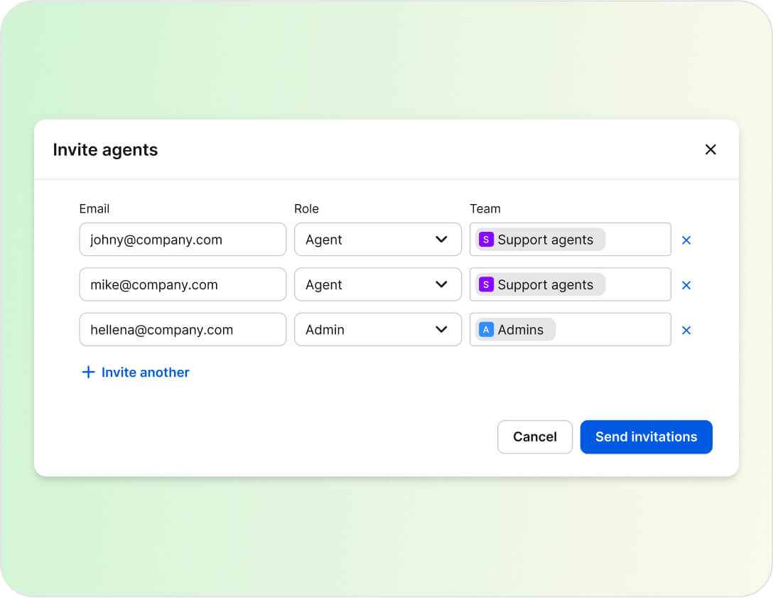Click the purple S badge on first Support agents tag

coord(486,240)
